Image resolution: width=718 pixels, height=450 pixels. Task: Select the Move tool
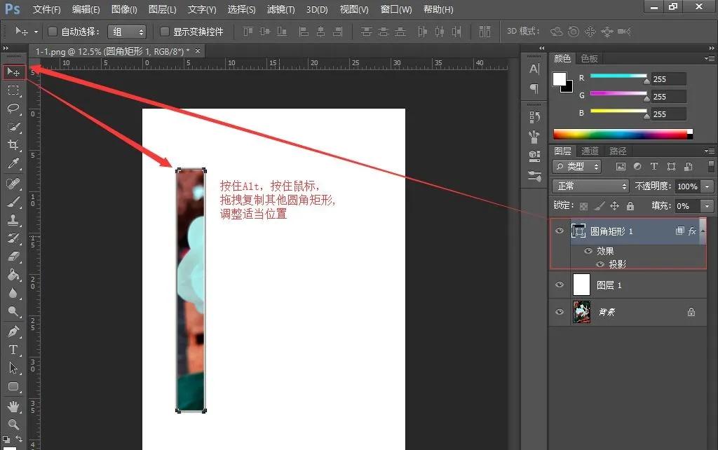[13, 71]
